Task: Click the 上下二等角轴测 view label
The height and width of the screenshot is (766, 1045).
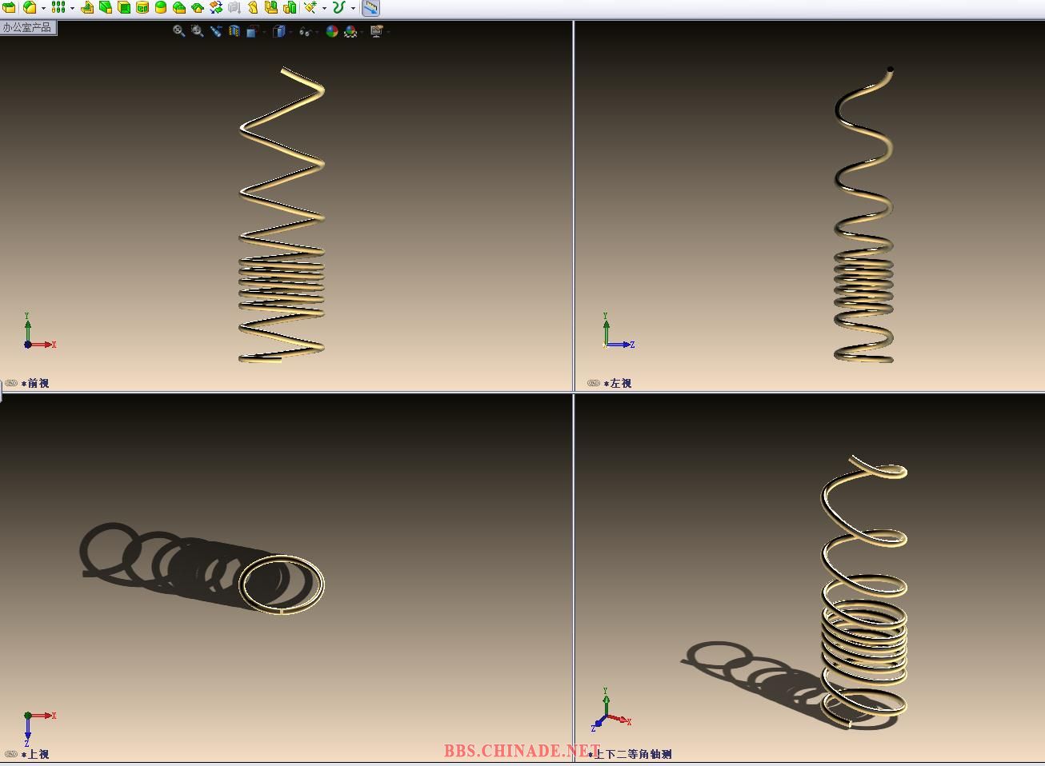Action: coord(633,754)
